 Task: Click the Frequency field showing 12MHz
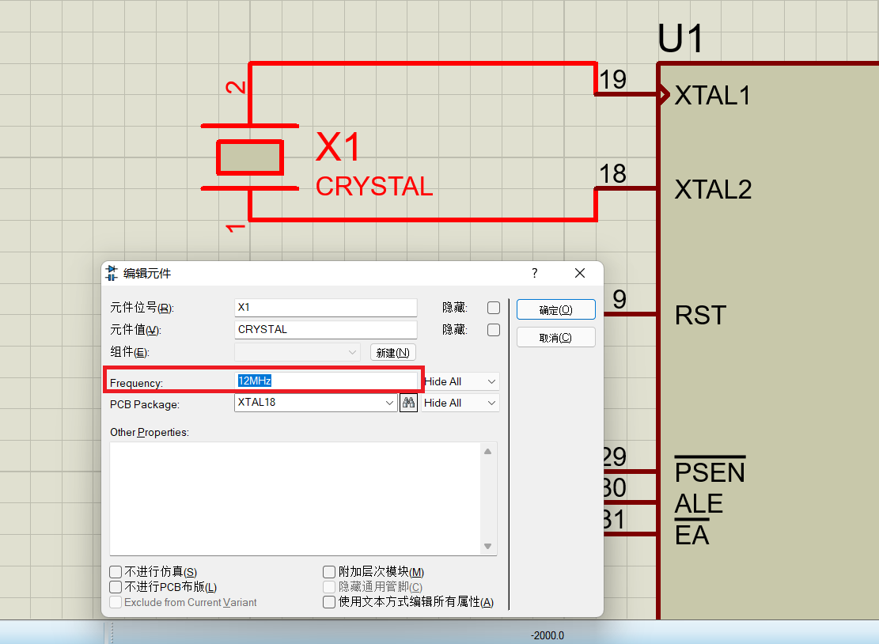(326, 381)
